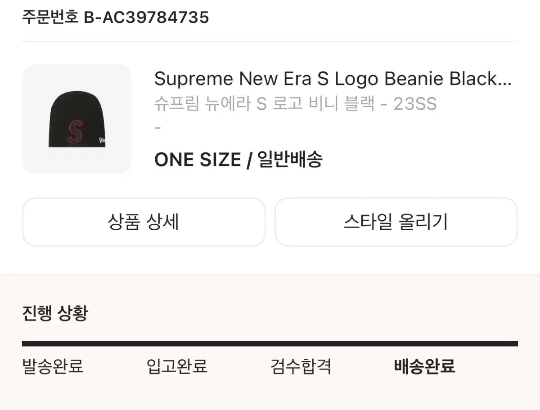Select the 검수합격 inspection passed step
Screen dimensions: 540x410
click(301, 366)
